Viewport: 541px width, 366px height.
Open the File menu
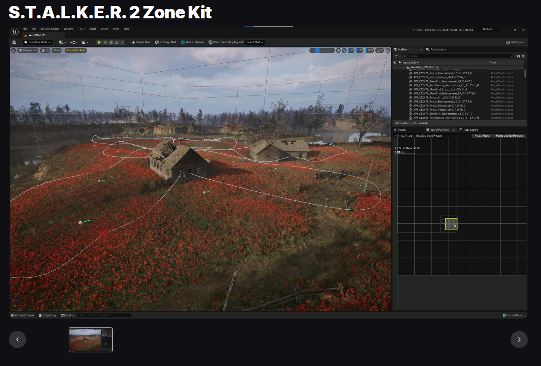[x=25, y=29]
